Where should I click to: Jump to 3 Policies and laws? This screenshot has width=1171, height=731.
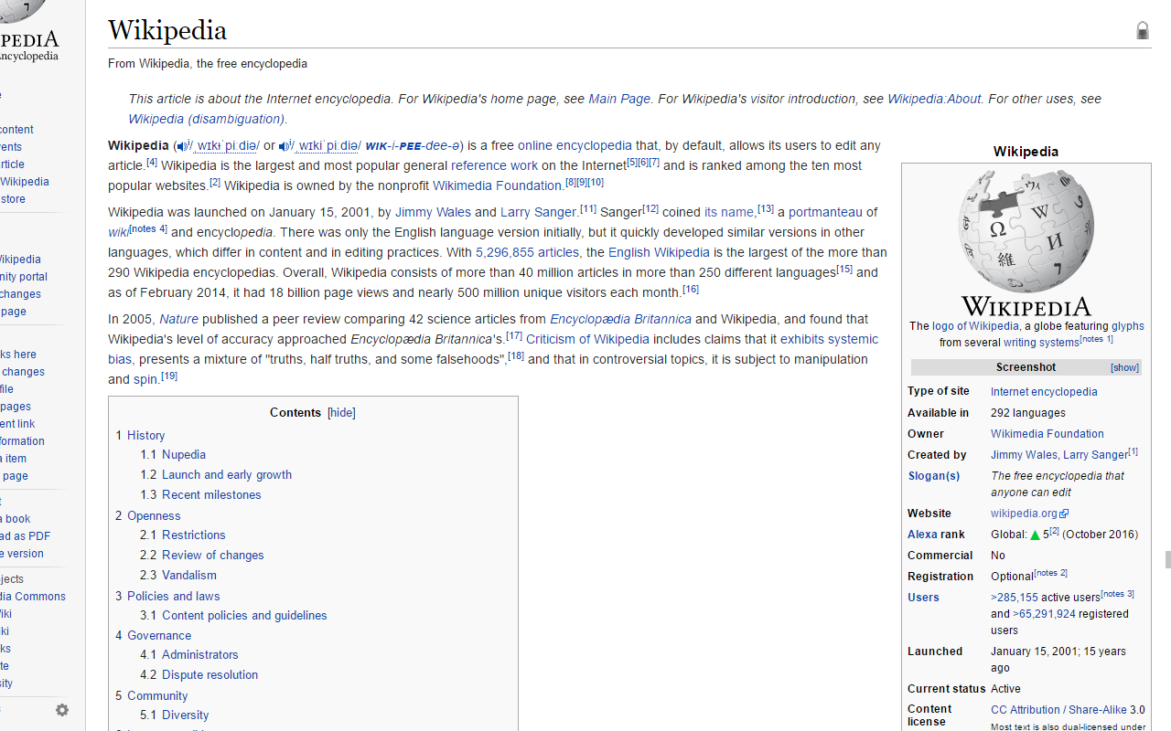pyautogui.click(x=167, y=596)
